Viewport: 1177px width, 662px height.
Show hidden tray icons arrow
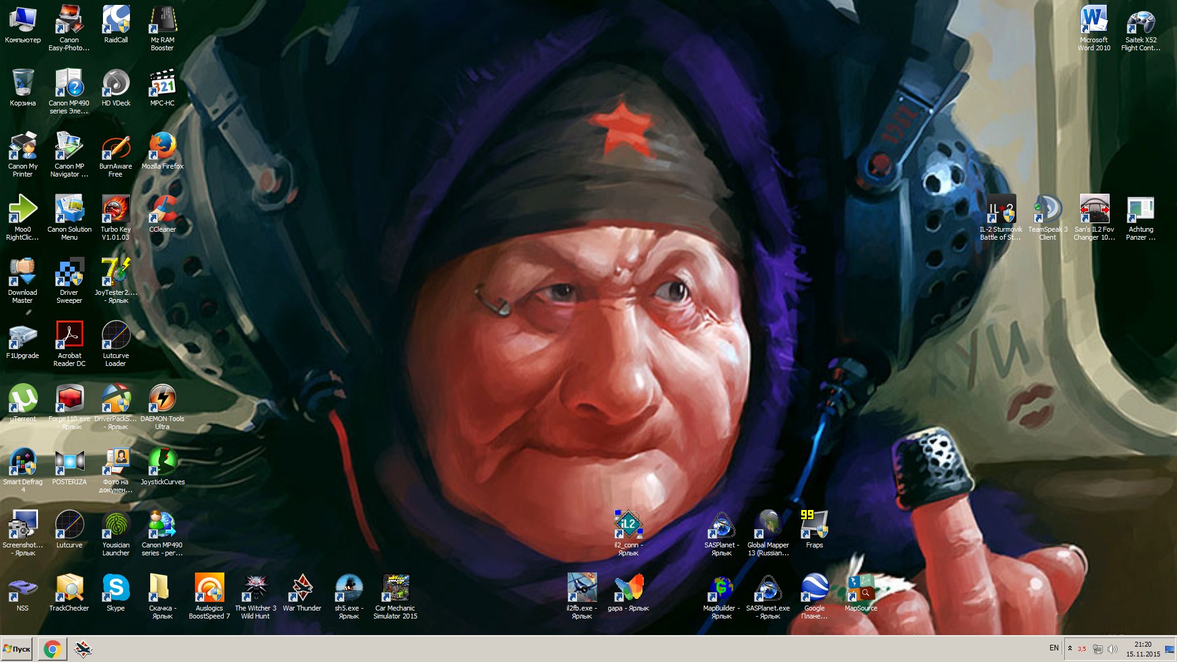(x=1070, y=649)
